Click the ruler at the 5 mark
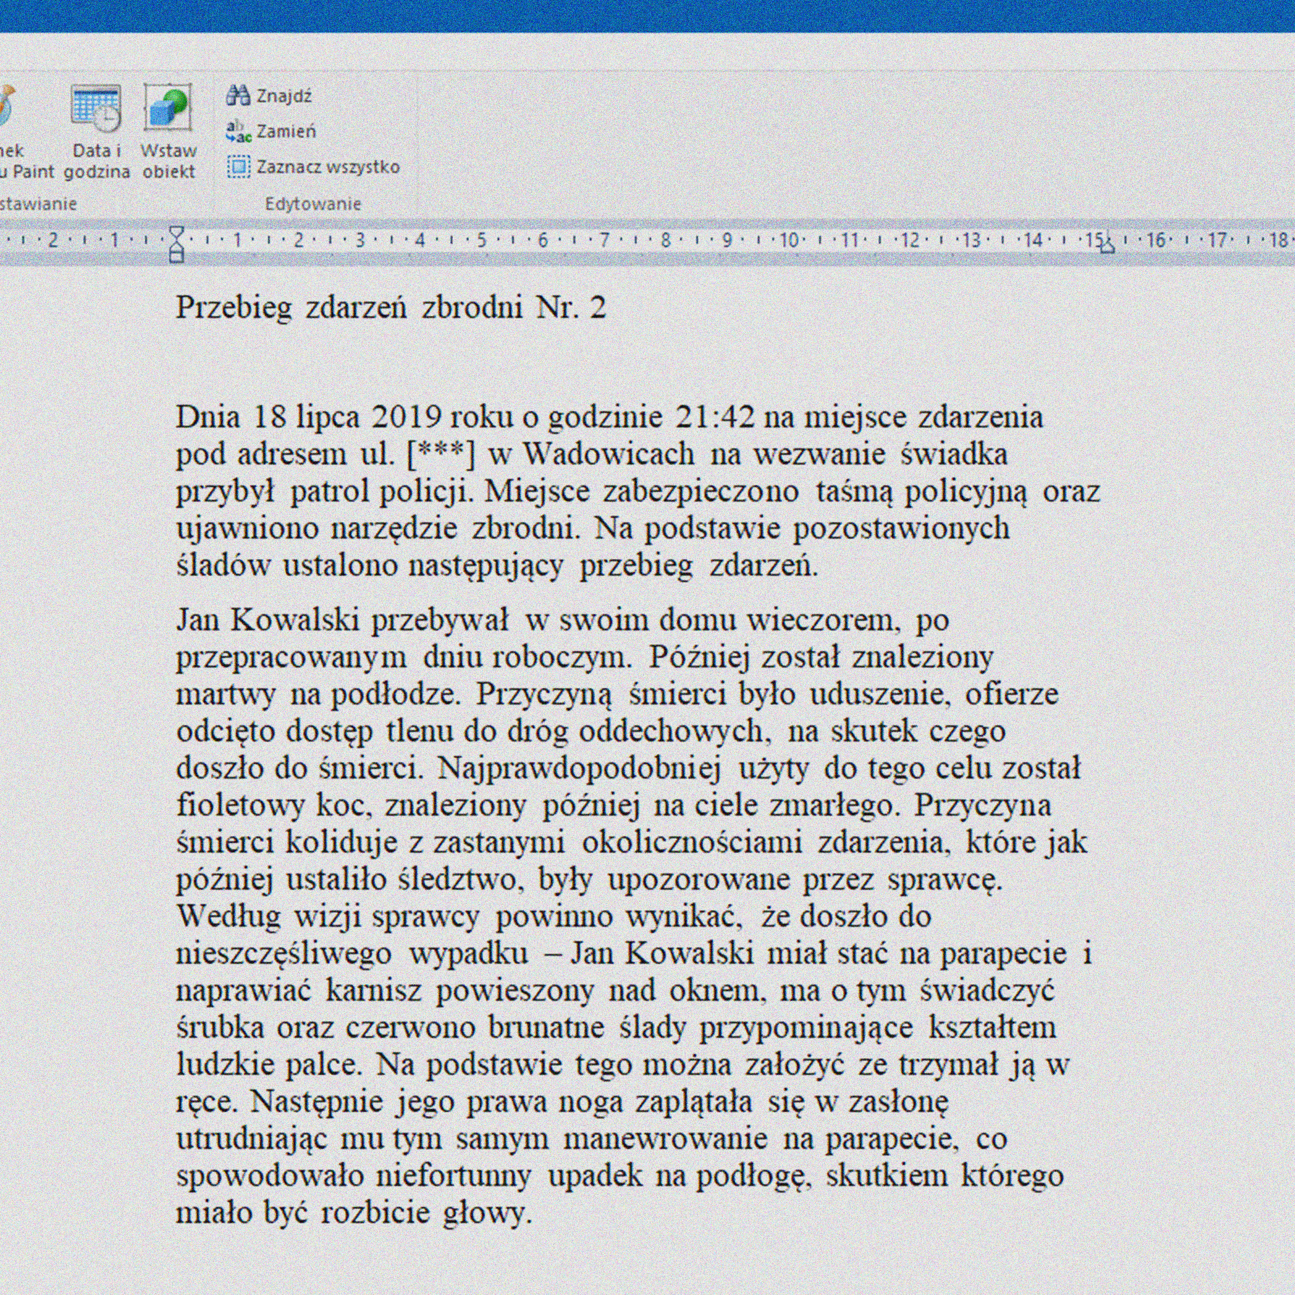 [481, 240]
